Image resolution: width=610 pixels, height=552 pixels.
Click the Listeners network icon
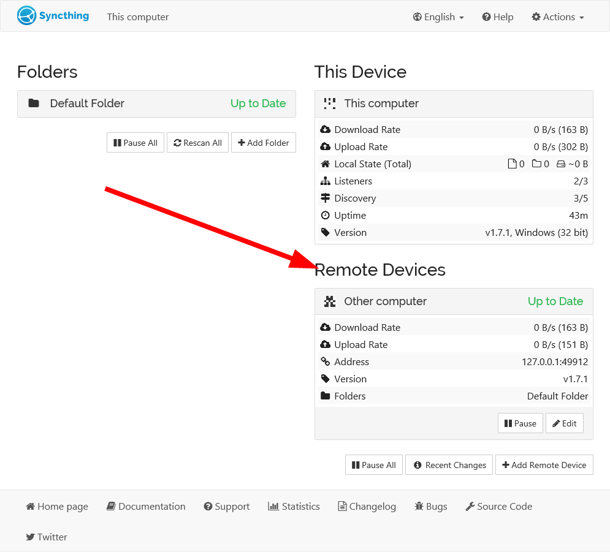pos(325,181)
